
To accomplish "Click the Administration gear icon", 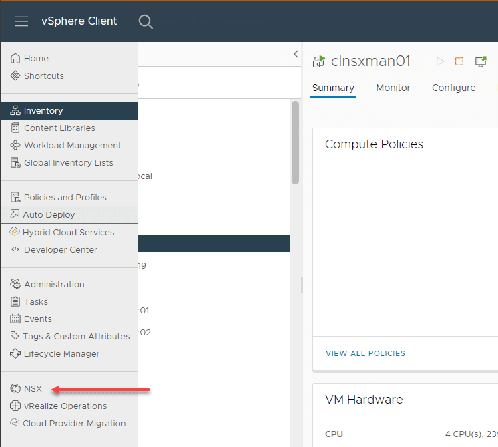I will 15,284.
